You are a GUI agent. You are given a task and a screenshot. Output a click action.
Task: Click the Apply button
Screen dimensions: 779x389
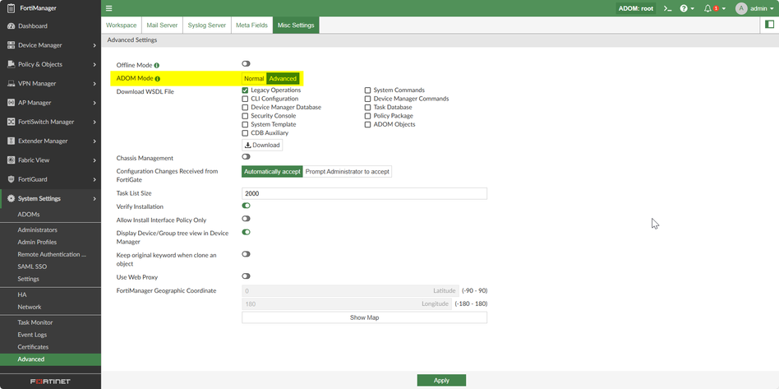click(441, 381)
